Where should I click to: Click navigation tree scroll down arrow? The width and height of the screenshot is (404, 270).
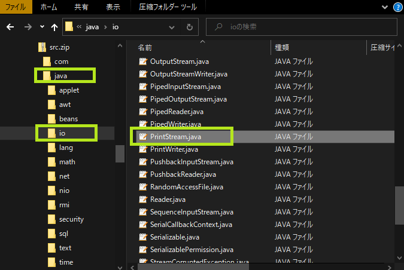point(120,268)
